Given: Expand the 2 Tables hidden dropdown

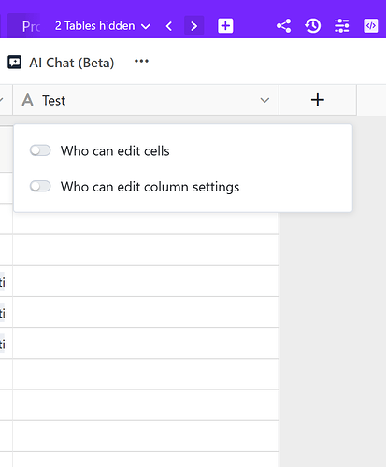Looking at the screenshot, I should tap(103, 26).
